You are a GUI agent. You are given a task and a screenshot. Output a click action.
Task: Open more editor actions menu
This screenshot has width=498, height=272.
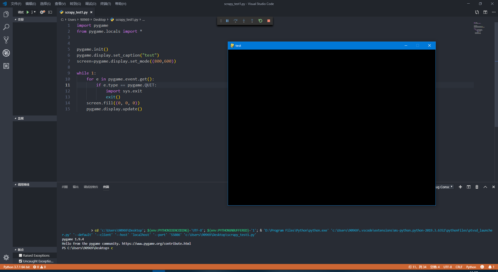494,12
